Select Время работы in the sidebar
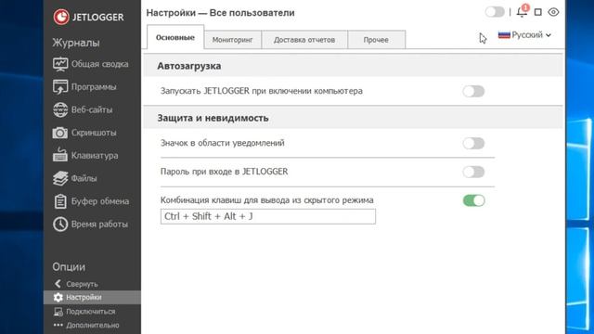Image resolution: width=594 pixels, height=334 pixels. pyautogui.click(x=99, y=225)
